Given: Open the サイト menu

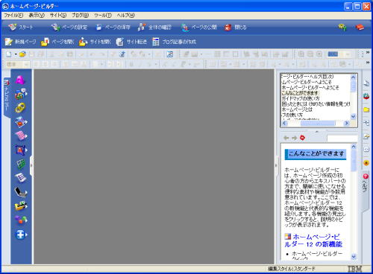Looking at the screenshot, I should (58, 16).
